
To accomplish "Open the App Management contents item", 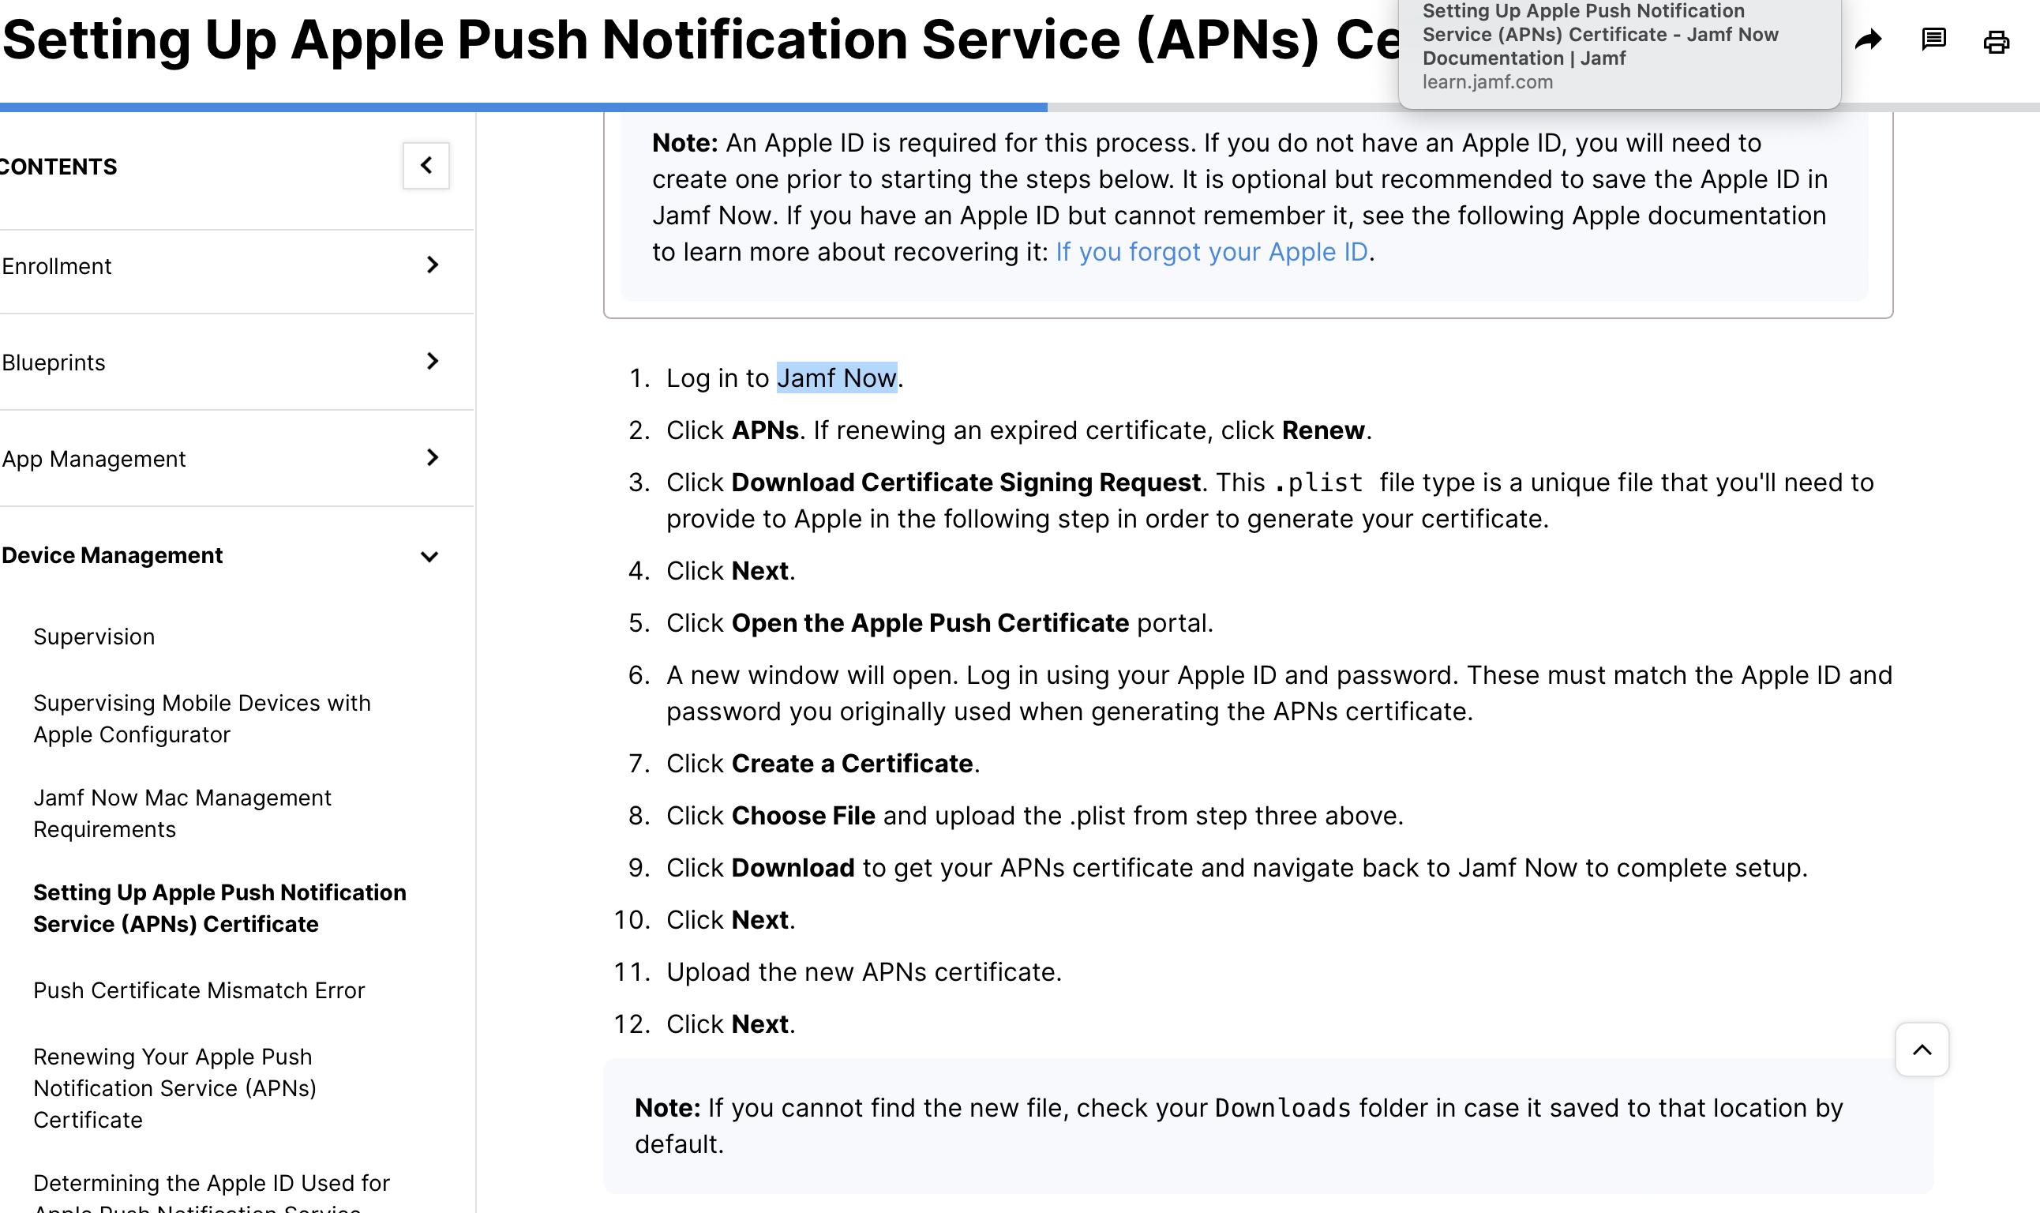I will (x=93, y=460).
